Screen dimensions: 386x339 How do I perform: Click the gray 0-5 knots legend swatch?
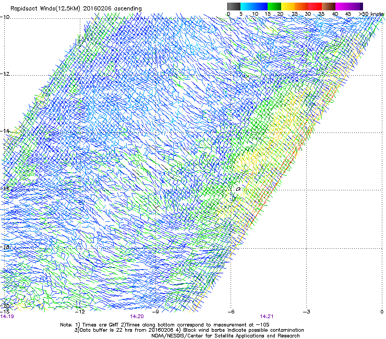tap(234, 6)
